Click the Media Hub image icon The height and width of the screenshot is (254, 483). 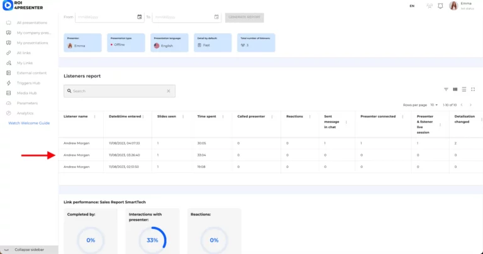9,93
